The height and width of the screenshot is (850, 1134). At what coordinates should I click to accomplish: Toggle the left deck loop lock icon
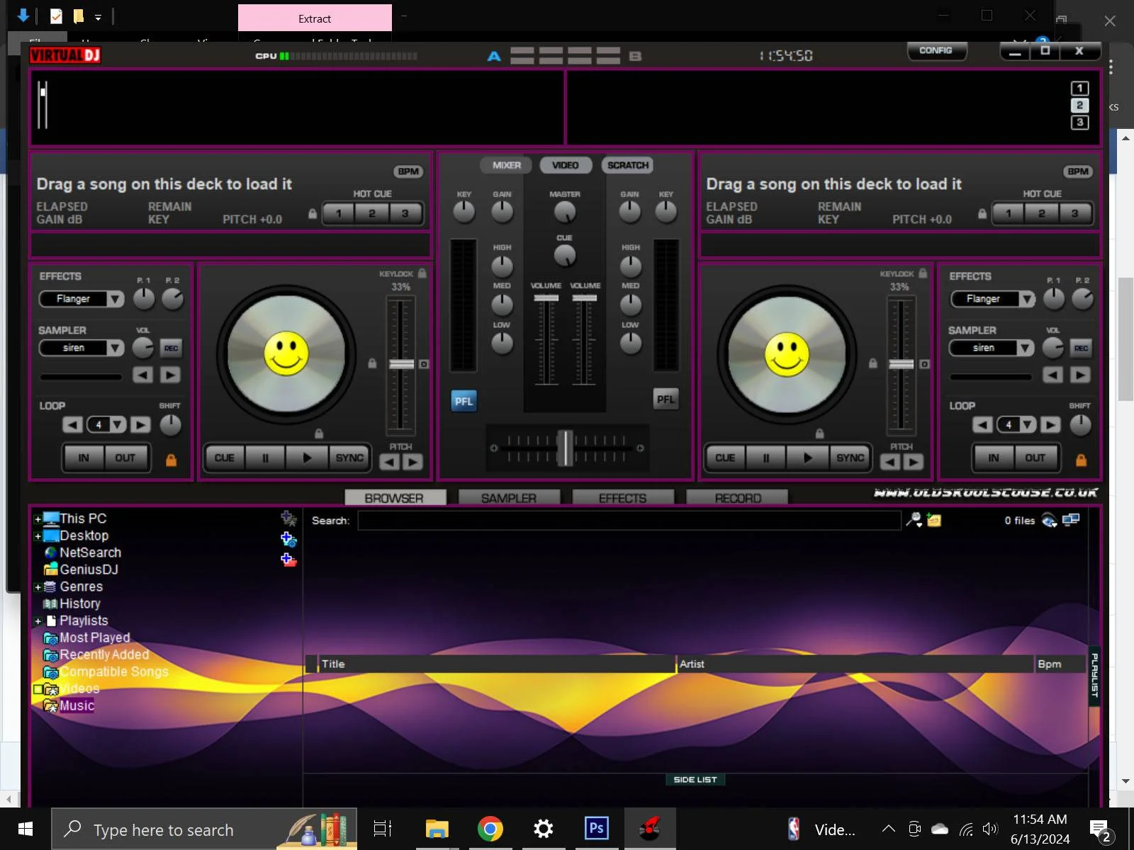point(171,460)
